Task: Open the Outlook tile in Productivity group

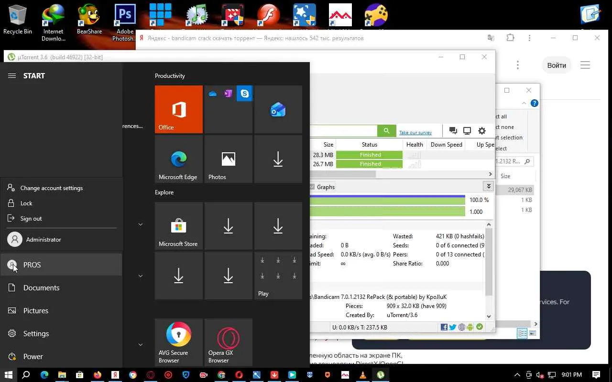Action: [278, 109]
